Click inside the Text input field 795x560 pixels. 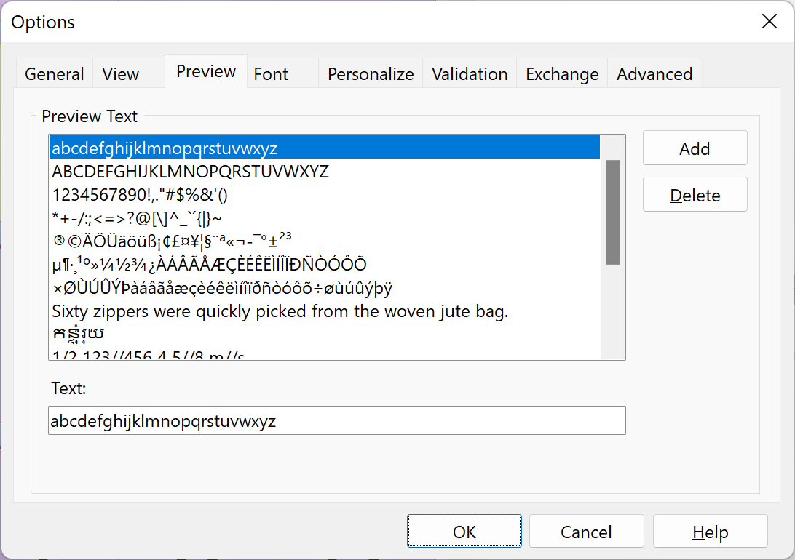tap(336, 420)
